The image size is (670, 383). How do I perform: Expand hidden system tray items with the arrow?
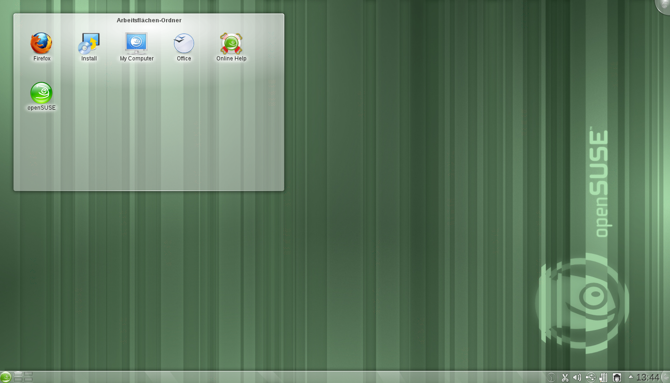coord(630,377)
